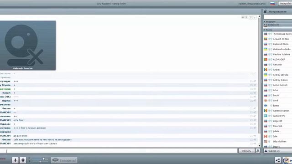Screen dimensions: 292x164
Task: Open the Settings button in top right
Action: click(x=285, y=4)
